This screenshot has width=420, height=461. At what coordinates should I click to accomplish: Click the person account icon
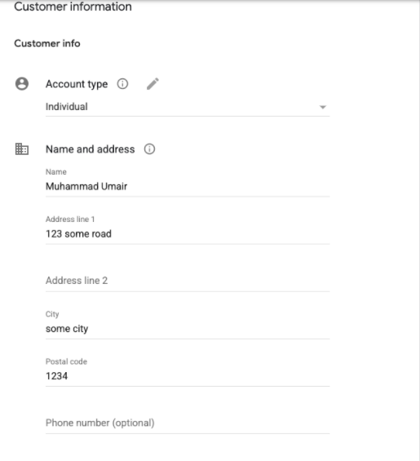(x=22, y=84)
